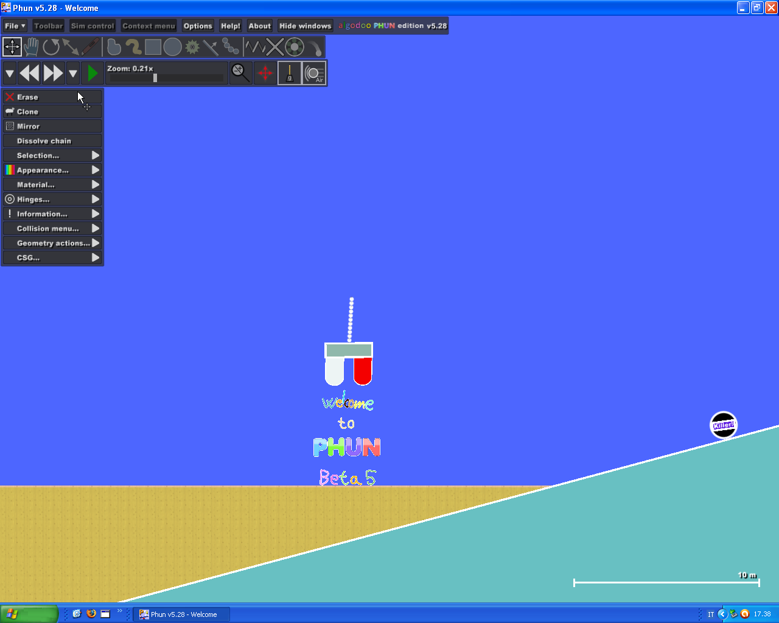This screenshot has height=623, width=779.
Task: Toggle gravity on or off
Action: point(290,74)
